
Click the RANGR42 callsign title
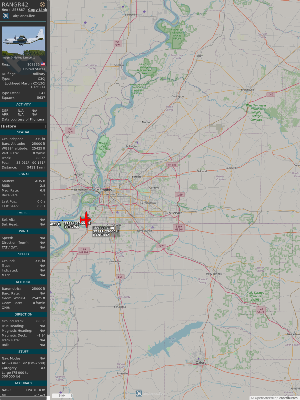point(15,4)
